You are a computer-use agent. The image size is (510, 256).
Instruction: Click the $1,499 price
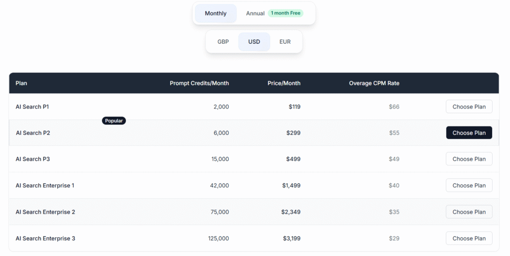(291, 185)
